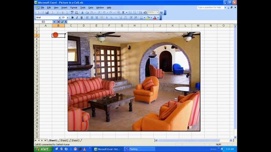
Task: Click the Spelling check icon
Action: click(72, 12)
